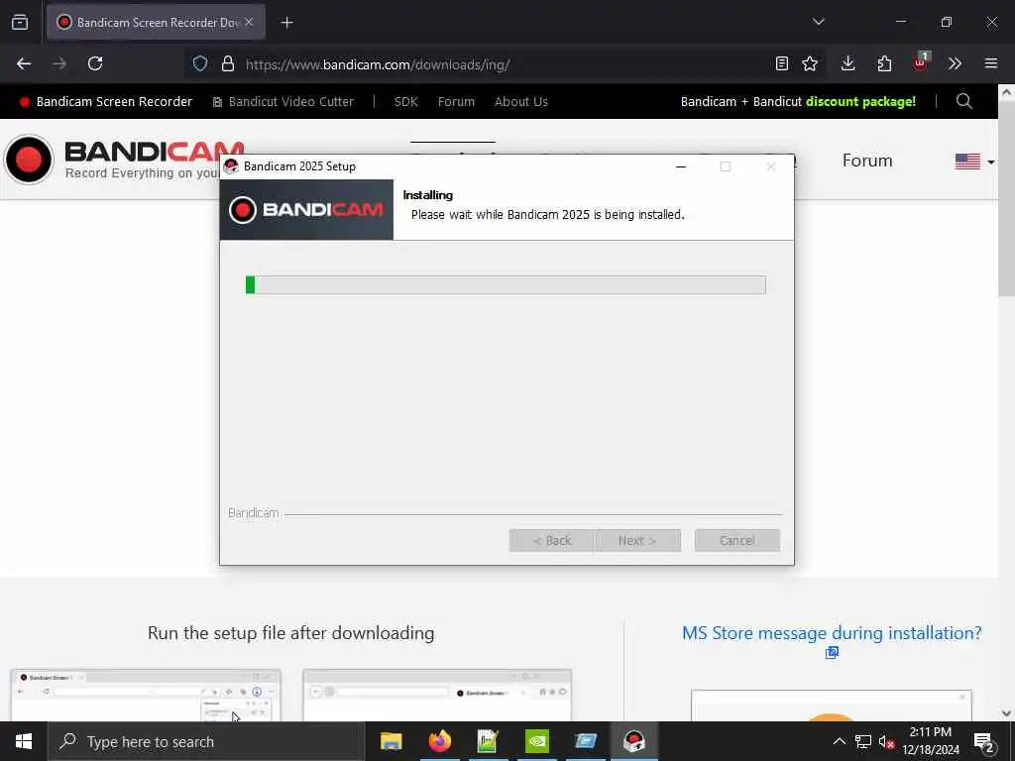The height and width of the screenshot is (761, 1015).
Task: Click the red uBlock extension icon
Action: [x=921, y=62]
